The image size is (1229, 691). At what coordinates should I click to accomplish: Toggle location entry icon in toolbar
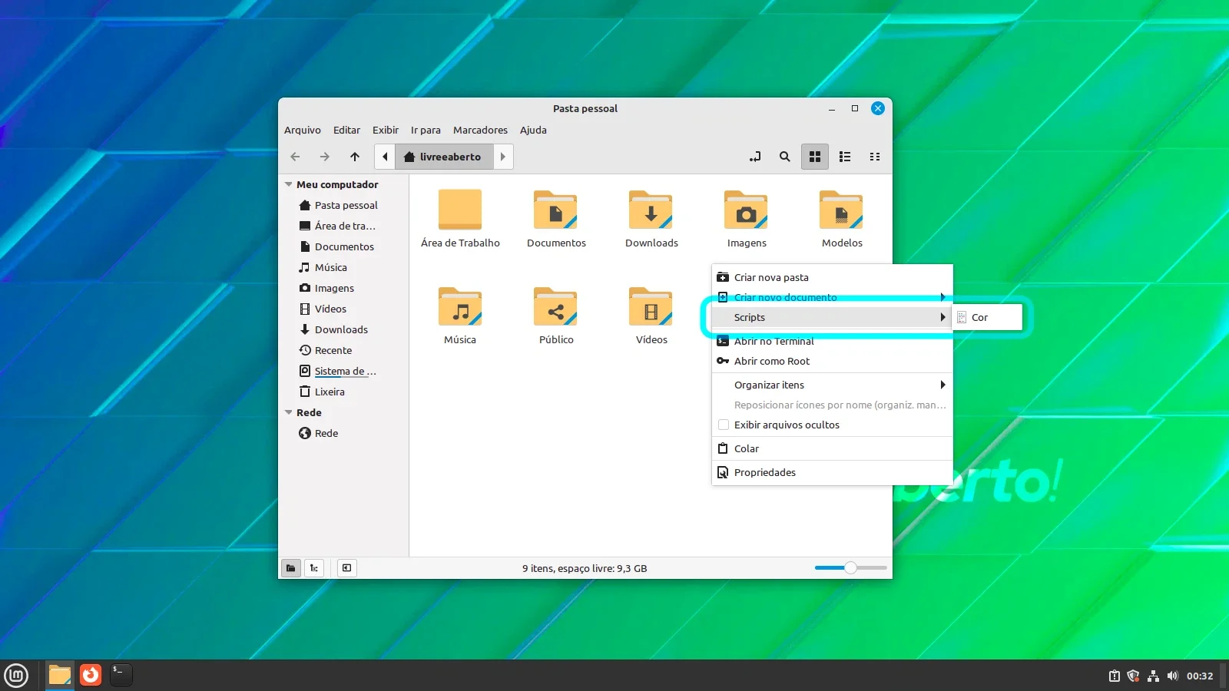[x=755, y=157]
